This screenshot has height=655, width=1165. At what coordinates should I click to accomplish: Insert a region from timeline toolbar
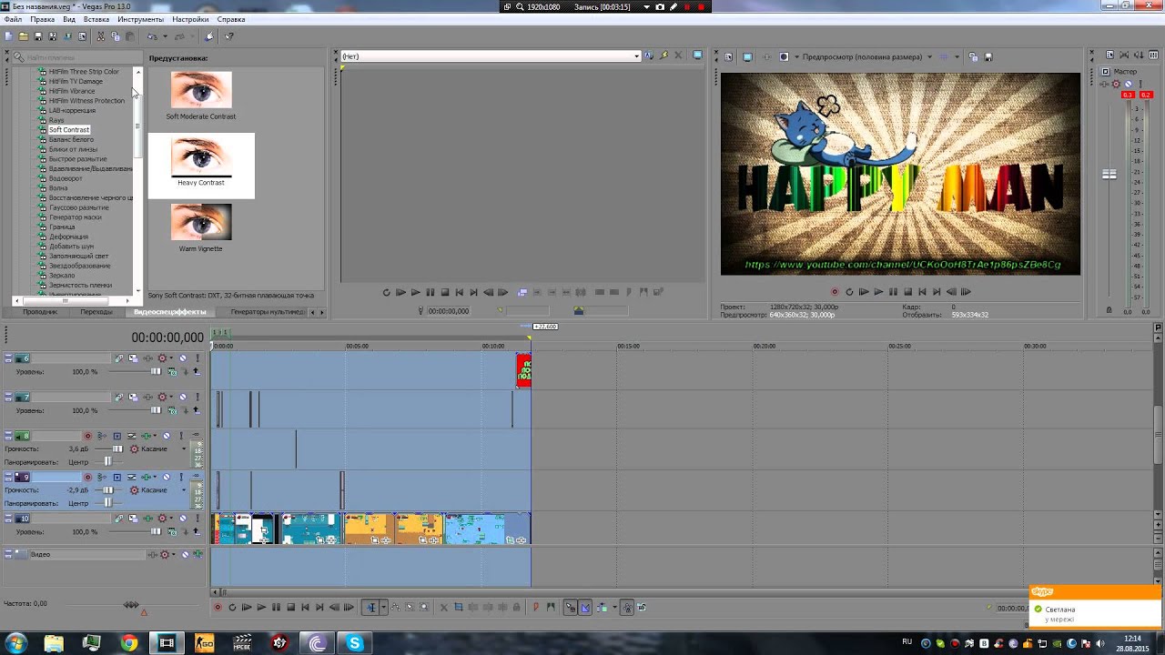click(551, 607)
